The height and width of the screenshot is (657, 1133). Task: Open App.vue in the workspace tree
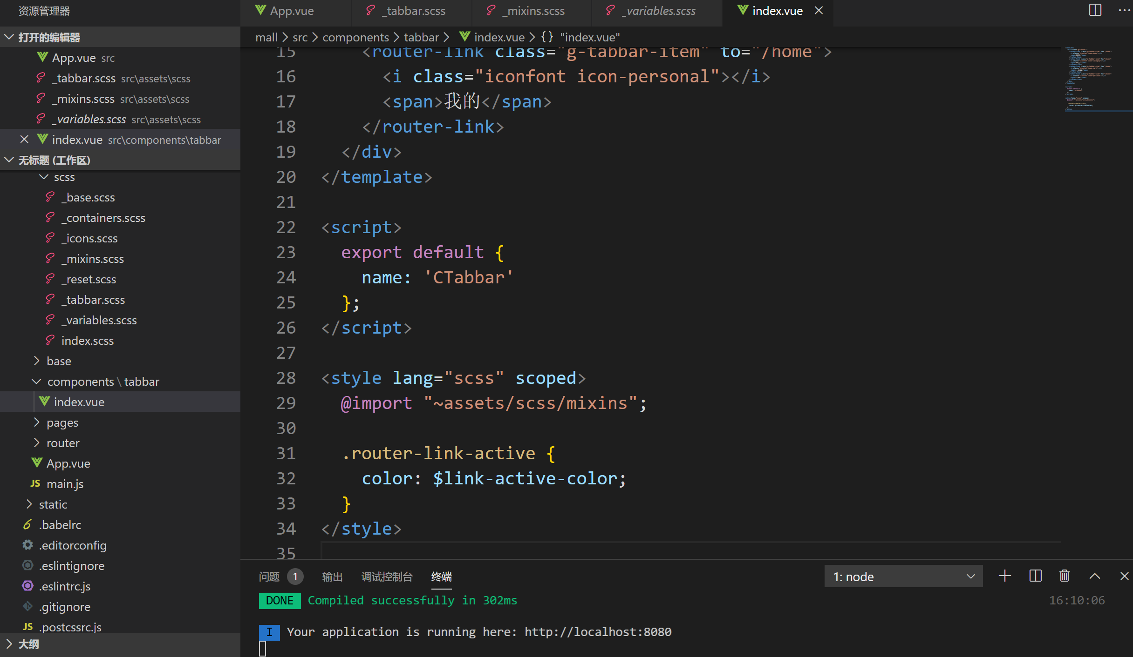(120, 463)
